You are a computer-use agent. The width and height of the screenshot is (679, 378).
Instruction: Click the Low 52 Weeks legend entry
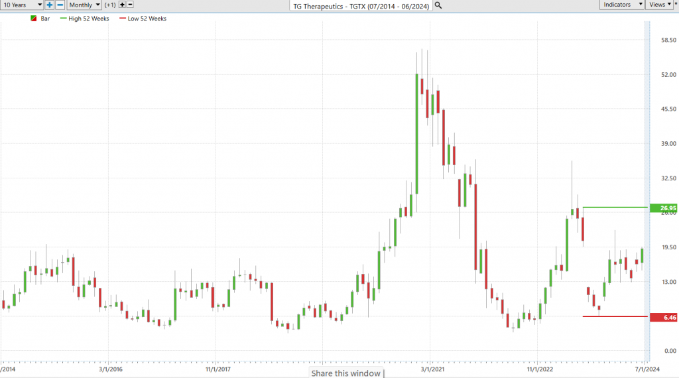click(x=143, y=19)
